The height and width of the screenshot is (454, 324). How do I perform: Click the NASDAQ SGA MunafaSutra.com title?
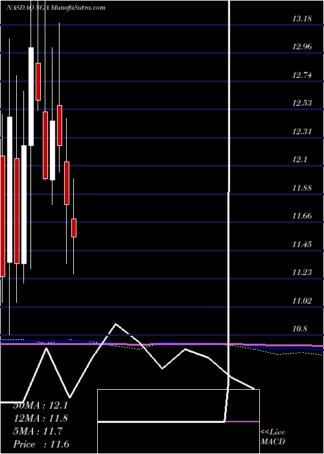(x=56, y=8)
